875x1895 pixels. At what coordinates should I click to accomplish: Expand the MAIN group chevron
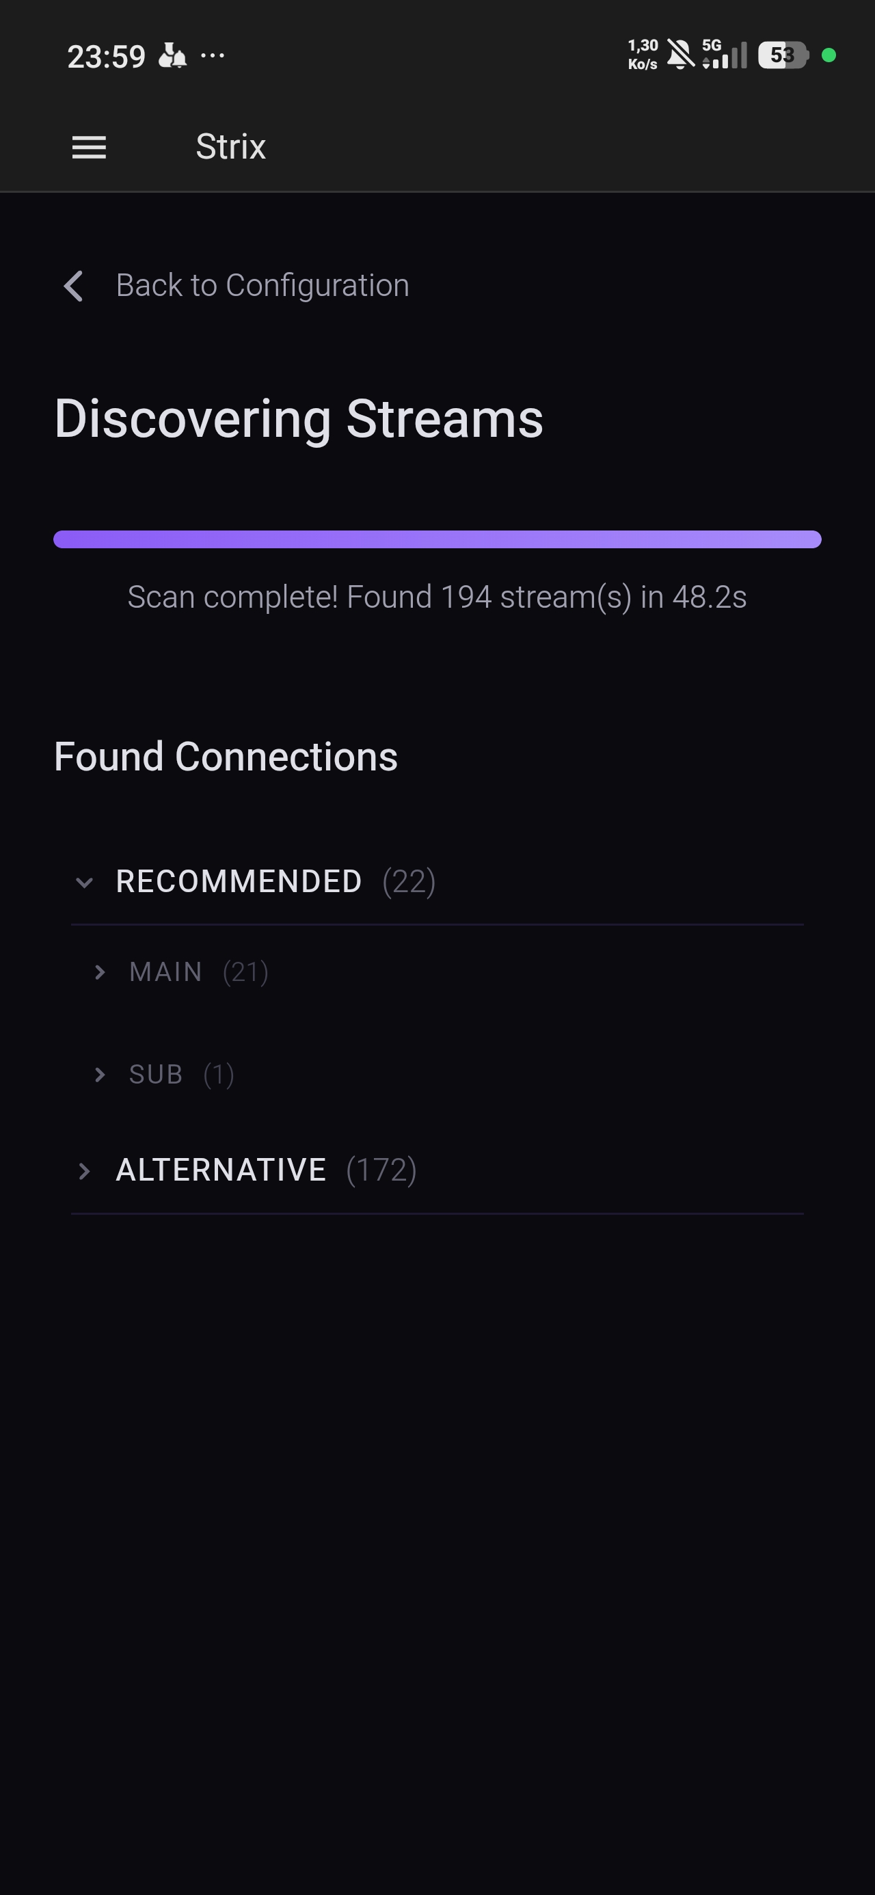100,973
